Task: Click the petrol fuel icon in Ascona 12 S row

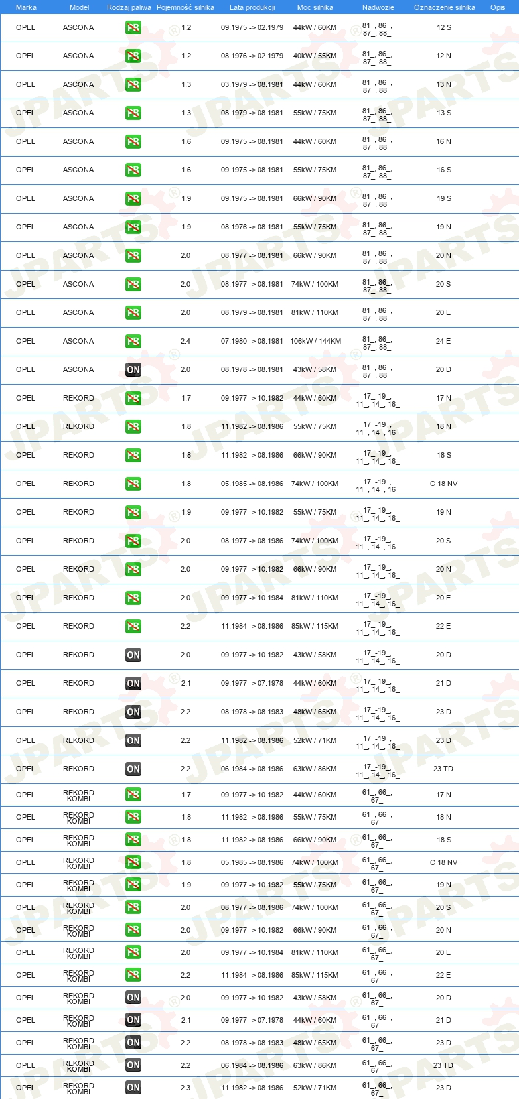Action: coord(133,28)
